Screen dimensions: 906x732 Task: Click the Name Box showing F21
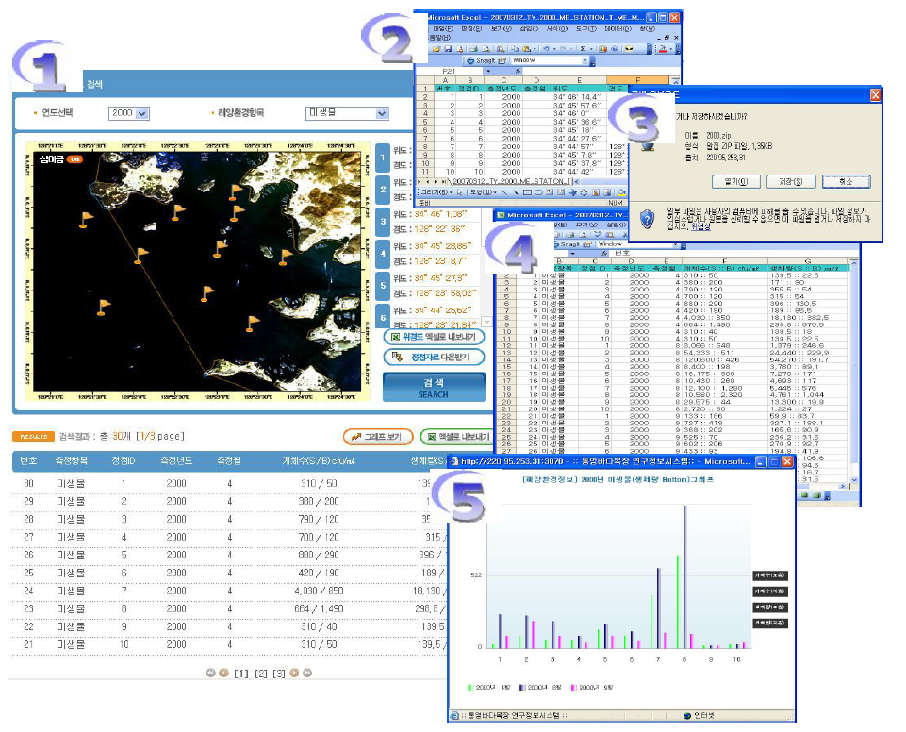(x=450, y=71)
